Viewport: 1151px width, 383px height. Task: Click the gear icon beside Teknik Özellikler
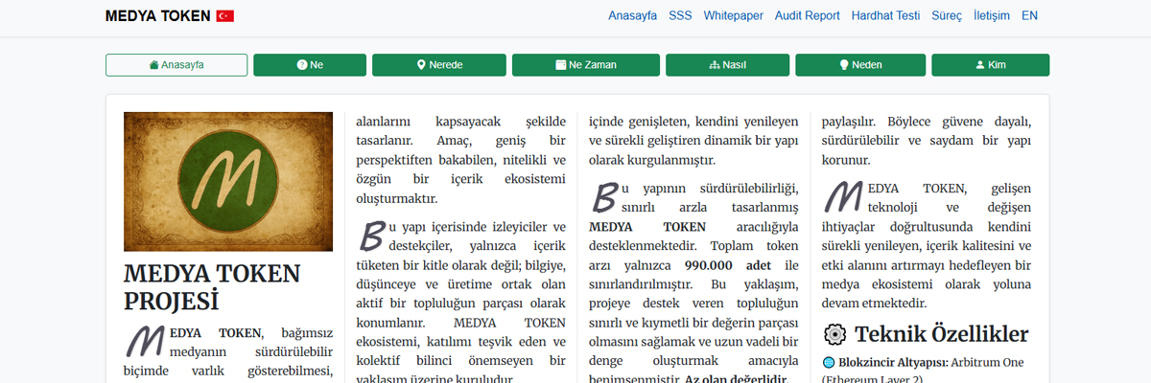(834, 334)
